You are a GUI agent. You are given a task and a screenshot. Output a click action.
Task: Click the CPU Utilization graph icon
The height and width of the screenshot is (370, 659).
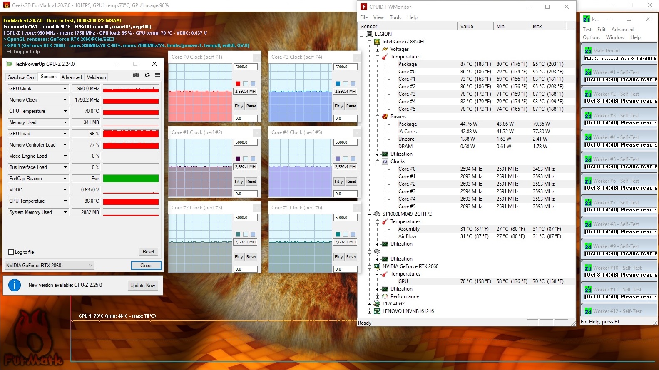point(385,154)
